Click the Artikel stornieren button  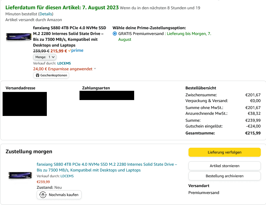click(x=224, y=166)
